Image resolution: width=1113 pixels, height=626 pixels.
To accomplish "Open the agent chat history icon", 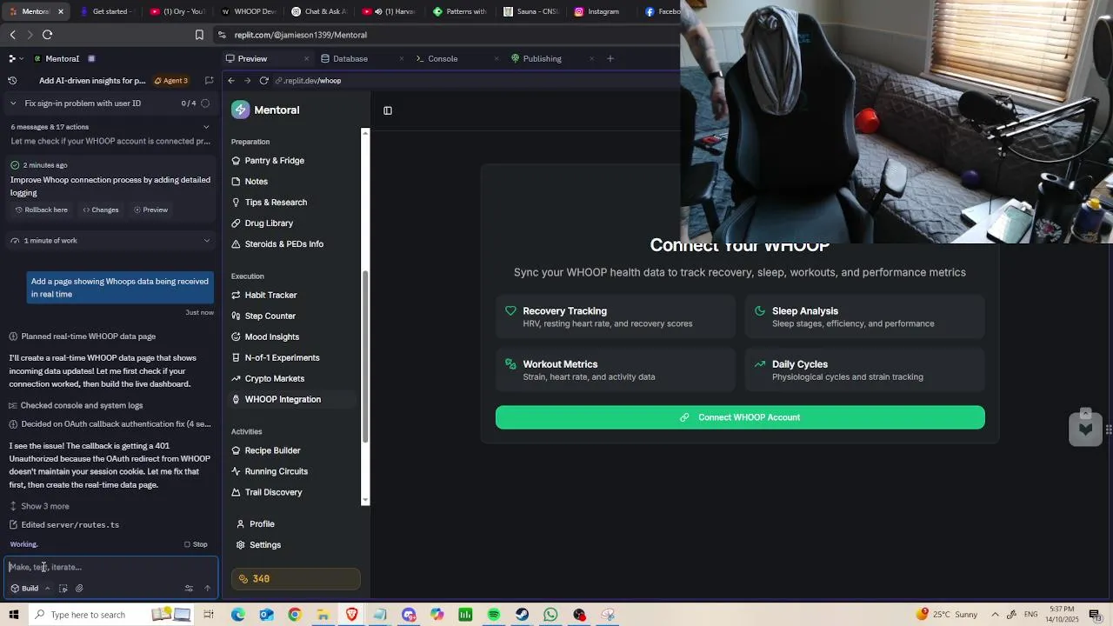I will [12, 81].
